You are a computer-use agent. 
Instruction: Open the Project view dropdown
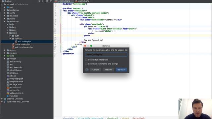(8, 1)
